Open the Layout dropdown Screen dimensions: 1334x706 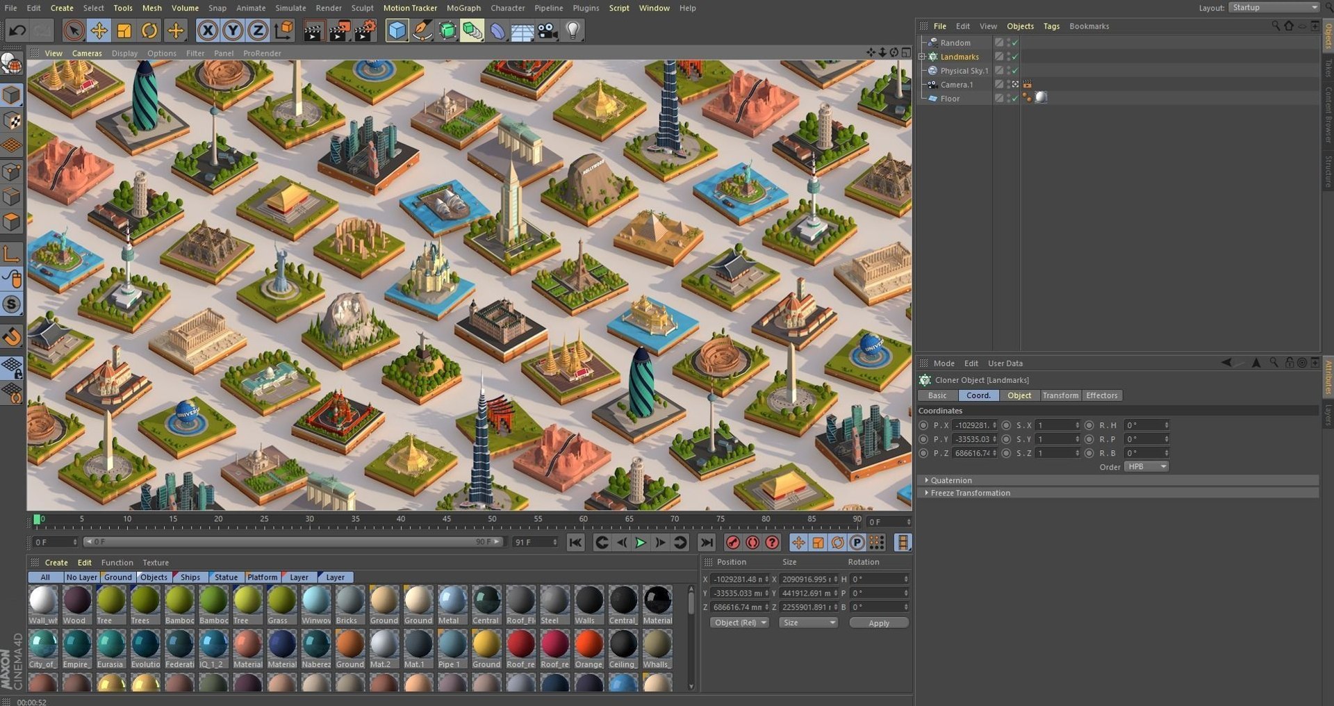pos(1274,8)
